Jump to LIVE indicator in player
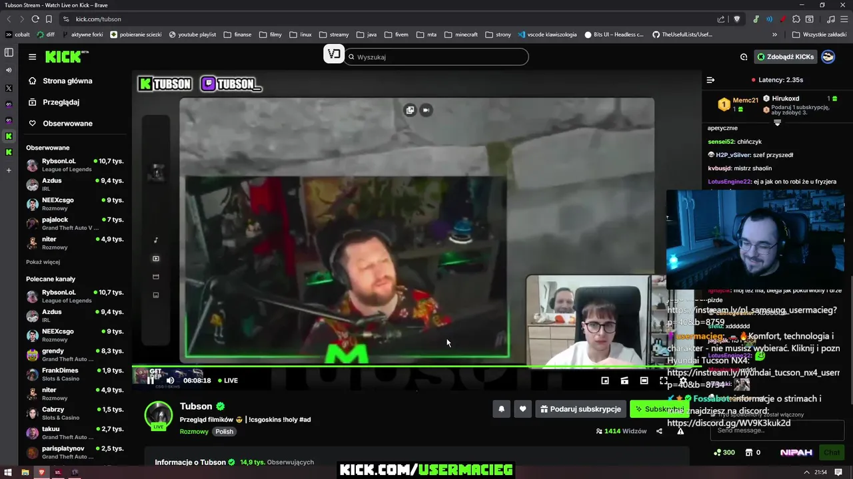 (227, 381)
